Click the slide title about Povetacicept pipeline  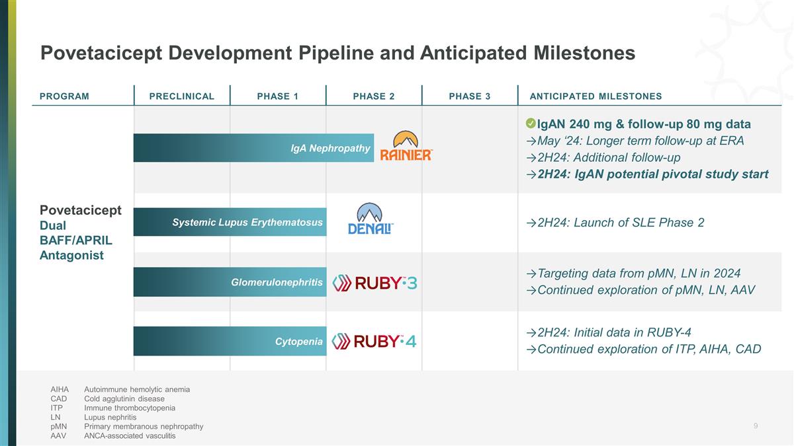pos(337,53)
